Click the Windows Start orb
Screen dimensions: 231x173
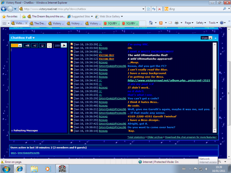coord(6,168)
